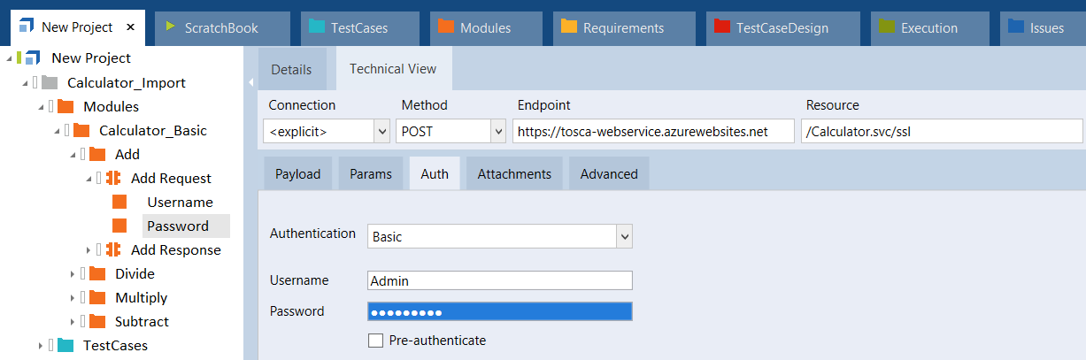Click the Add Request module icon
The image size is (1086, 360).
pos(113,178)
